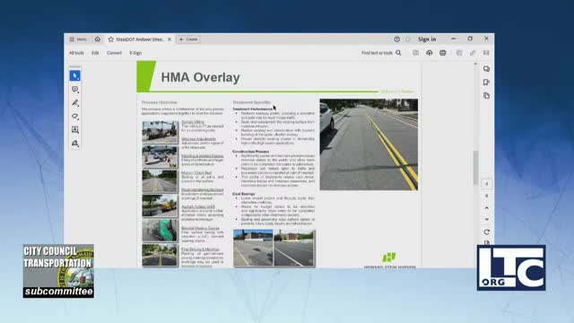
Task: Select the Add text box tool
Action: click(x=75, y=129)
